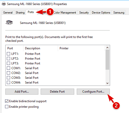Image resolution: width=129 pixels, height=113 pixels.
Task: Select COM3 'Serial Port' description text
Action: coord(32,78)
